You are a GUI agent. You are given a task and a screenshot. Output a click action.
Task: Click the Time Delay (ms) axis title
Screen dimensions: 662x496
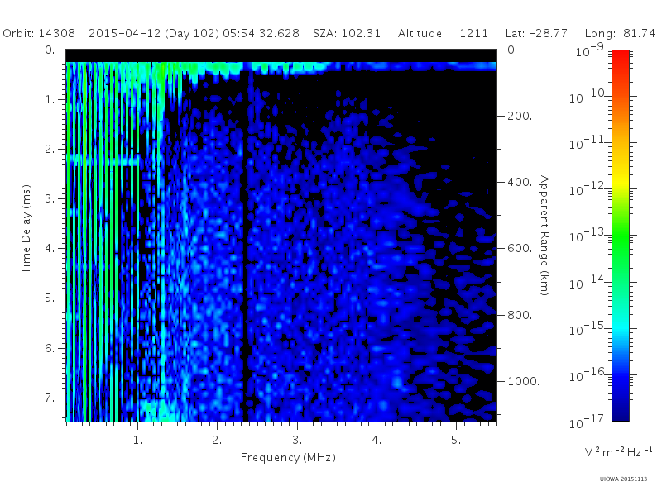pyautogui.click(x=26, y=229)
